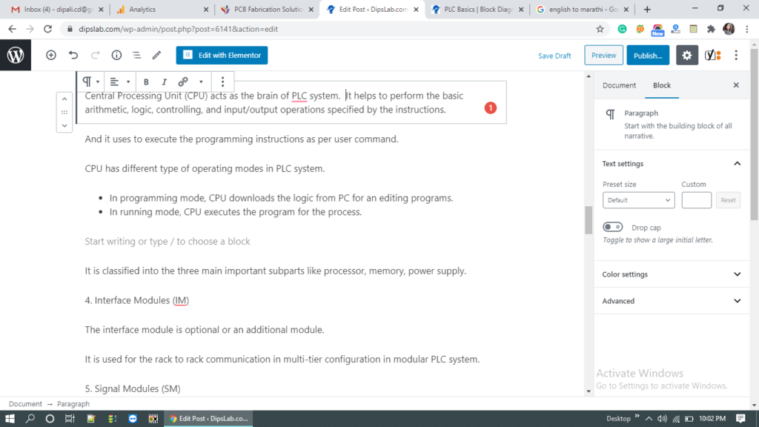Apply italic formatting to paragraph
Screen dimensions: 759x427
point(164,82)
